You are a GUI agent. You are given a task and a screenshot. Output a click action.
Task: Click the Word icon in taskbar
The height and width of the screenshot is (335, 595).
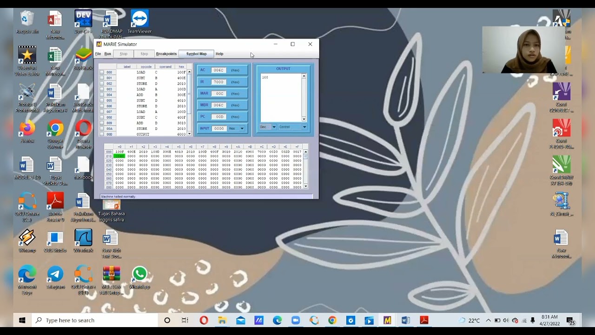pyautogui.click(x=405, y=320)
